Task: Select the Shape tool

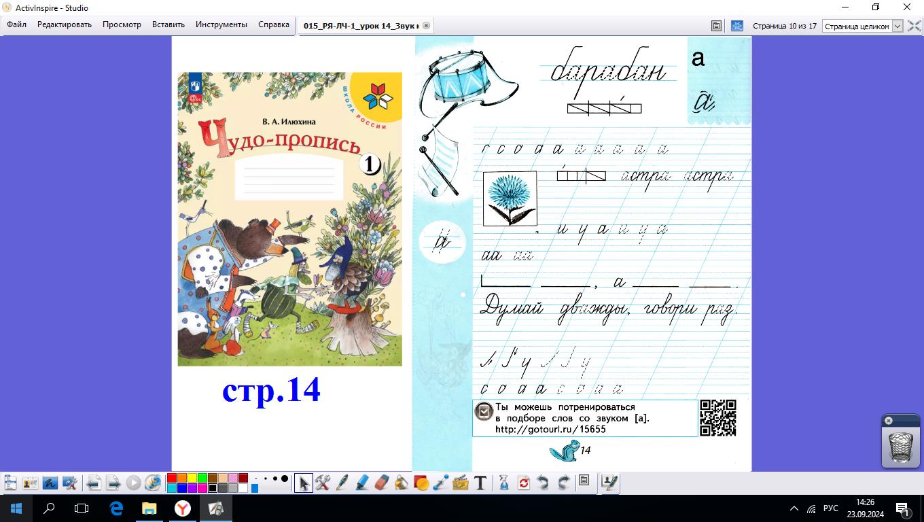Action: (421, 483)
